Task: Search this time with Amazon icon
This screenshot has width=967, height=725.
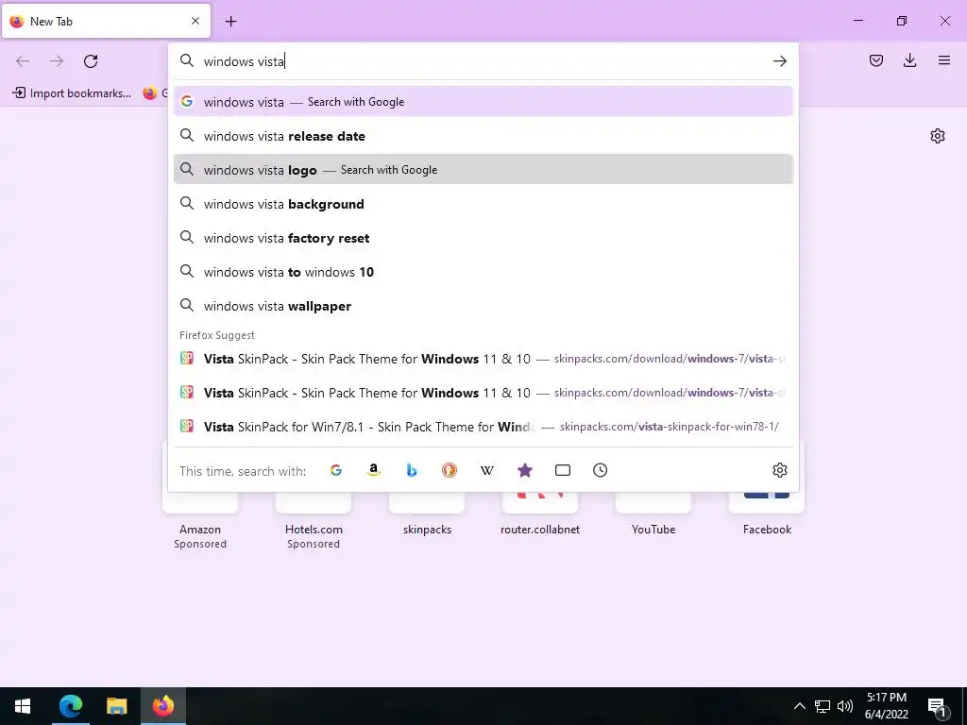Action: coord(374,470)
